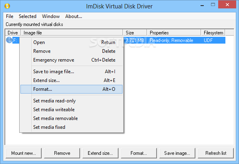Click the ImDisk app icon in title bar
This screenshot has height=164, width=239.
coord(7,6)
